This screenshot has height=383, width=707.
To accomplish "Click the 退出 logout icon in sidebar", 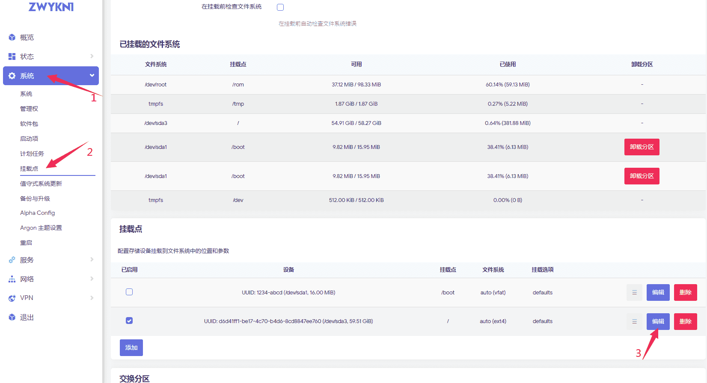I will [x=12, y=317].
